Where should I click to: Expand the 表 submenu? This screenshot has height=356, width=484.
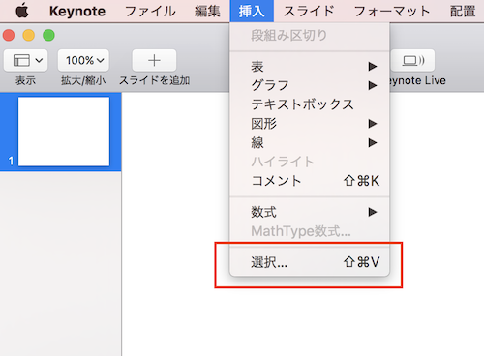[310, 67]
